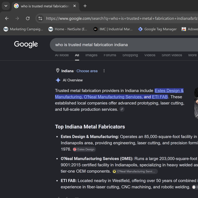Switch to Shopping tab

pyautogui.click(x=130, y=55)
